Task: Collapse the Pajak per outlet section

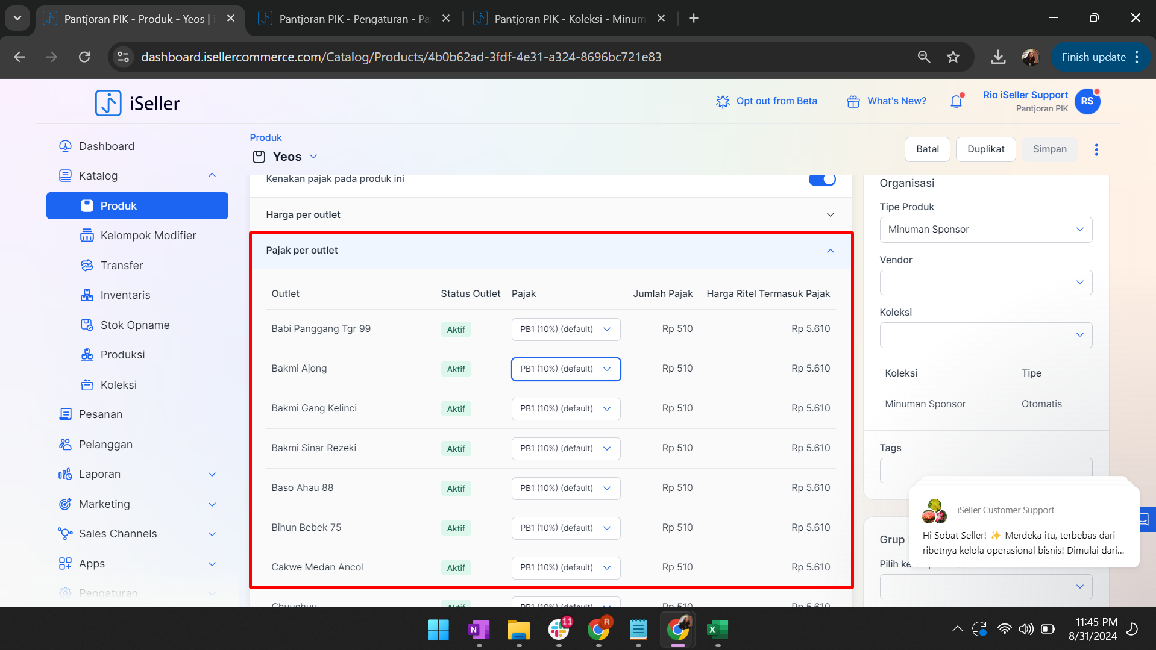Action: point(550,251)
